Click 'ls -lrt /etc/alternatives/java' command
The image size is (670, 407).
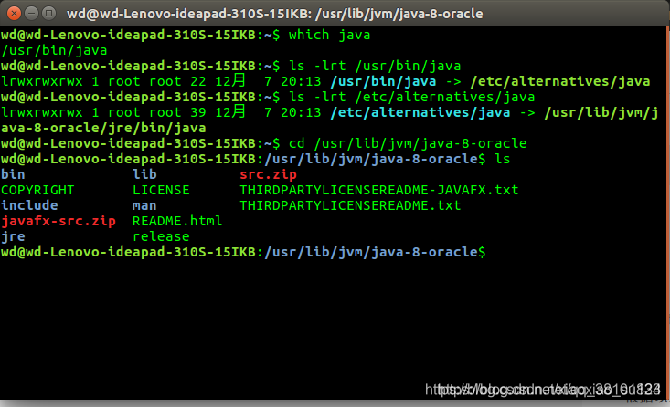[412, 98]
